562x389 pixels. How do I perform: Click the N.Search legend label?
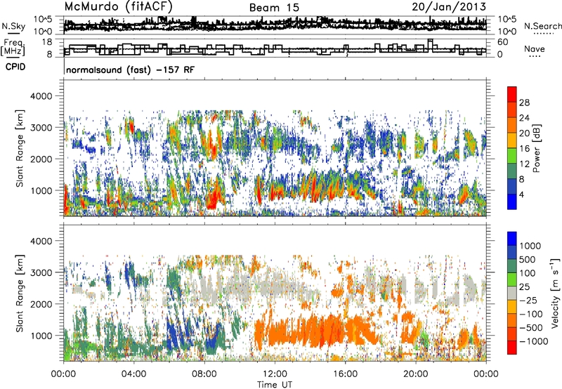click(542, 26)
